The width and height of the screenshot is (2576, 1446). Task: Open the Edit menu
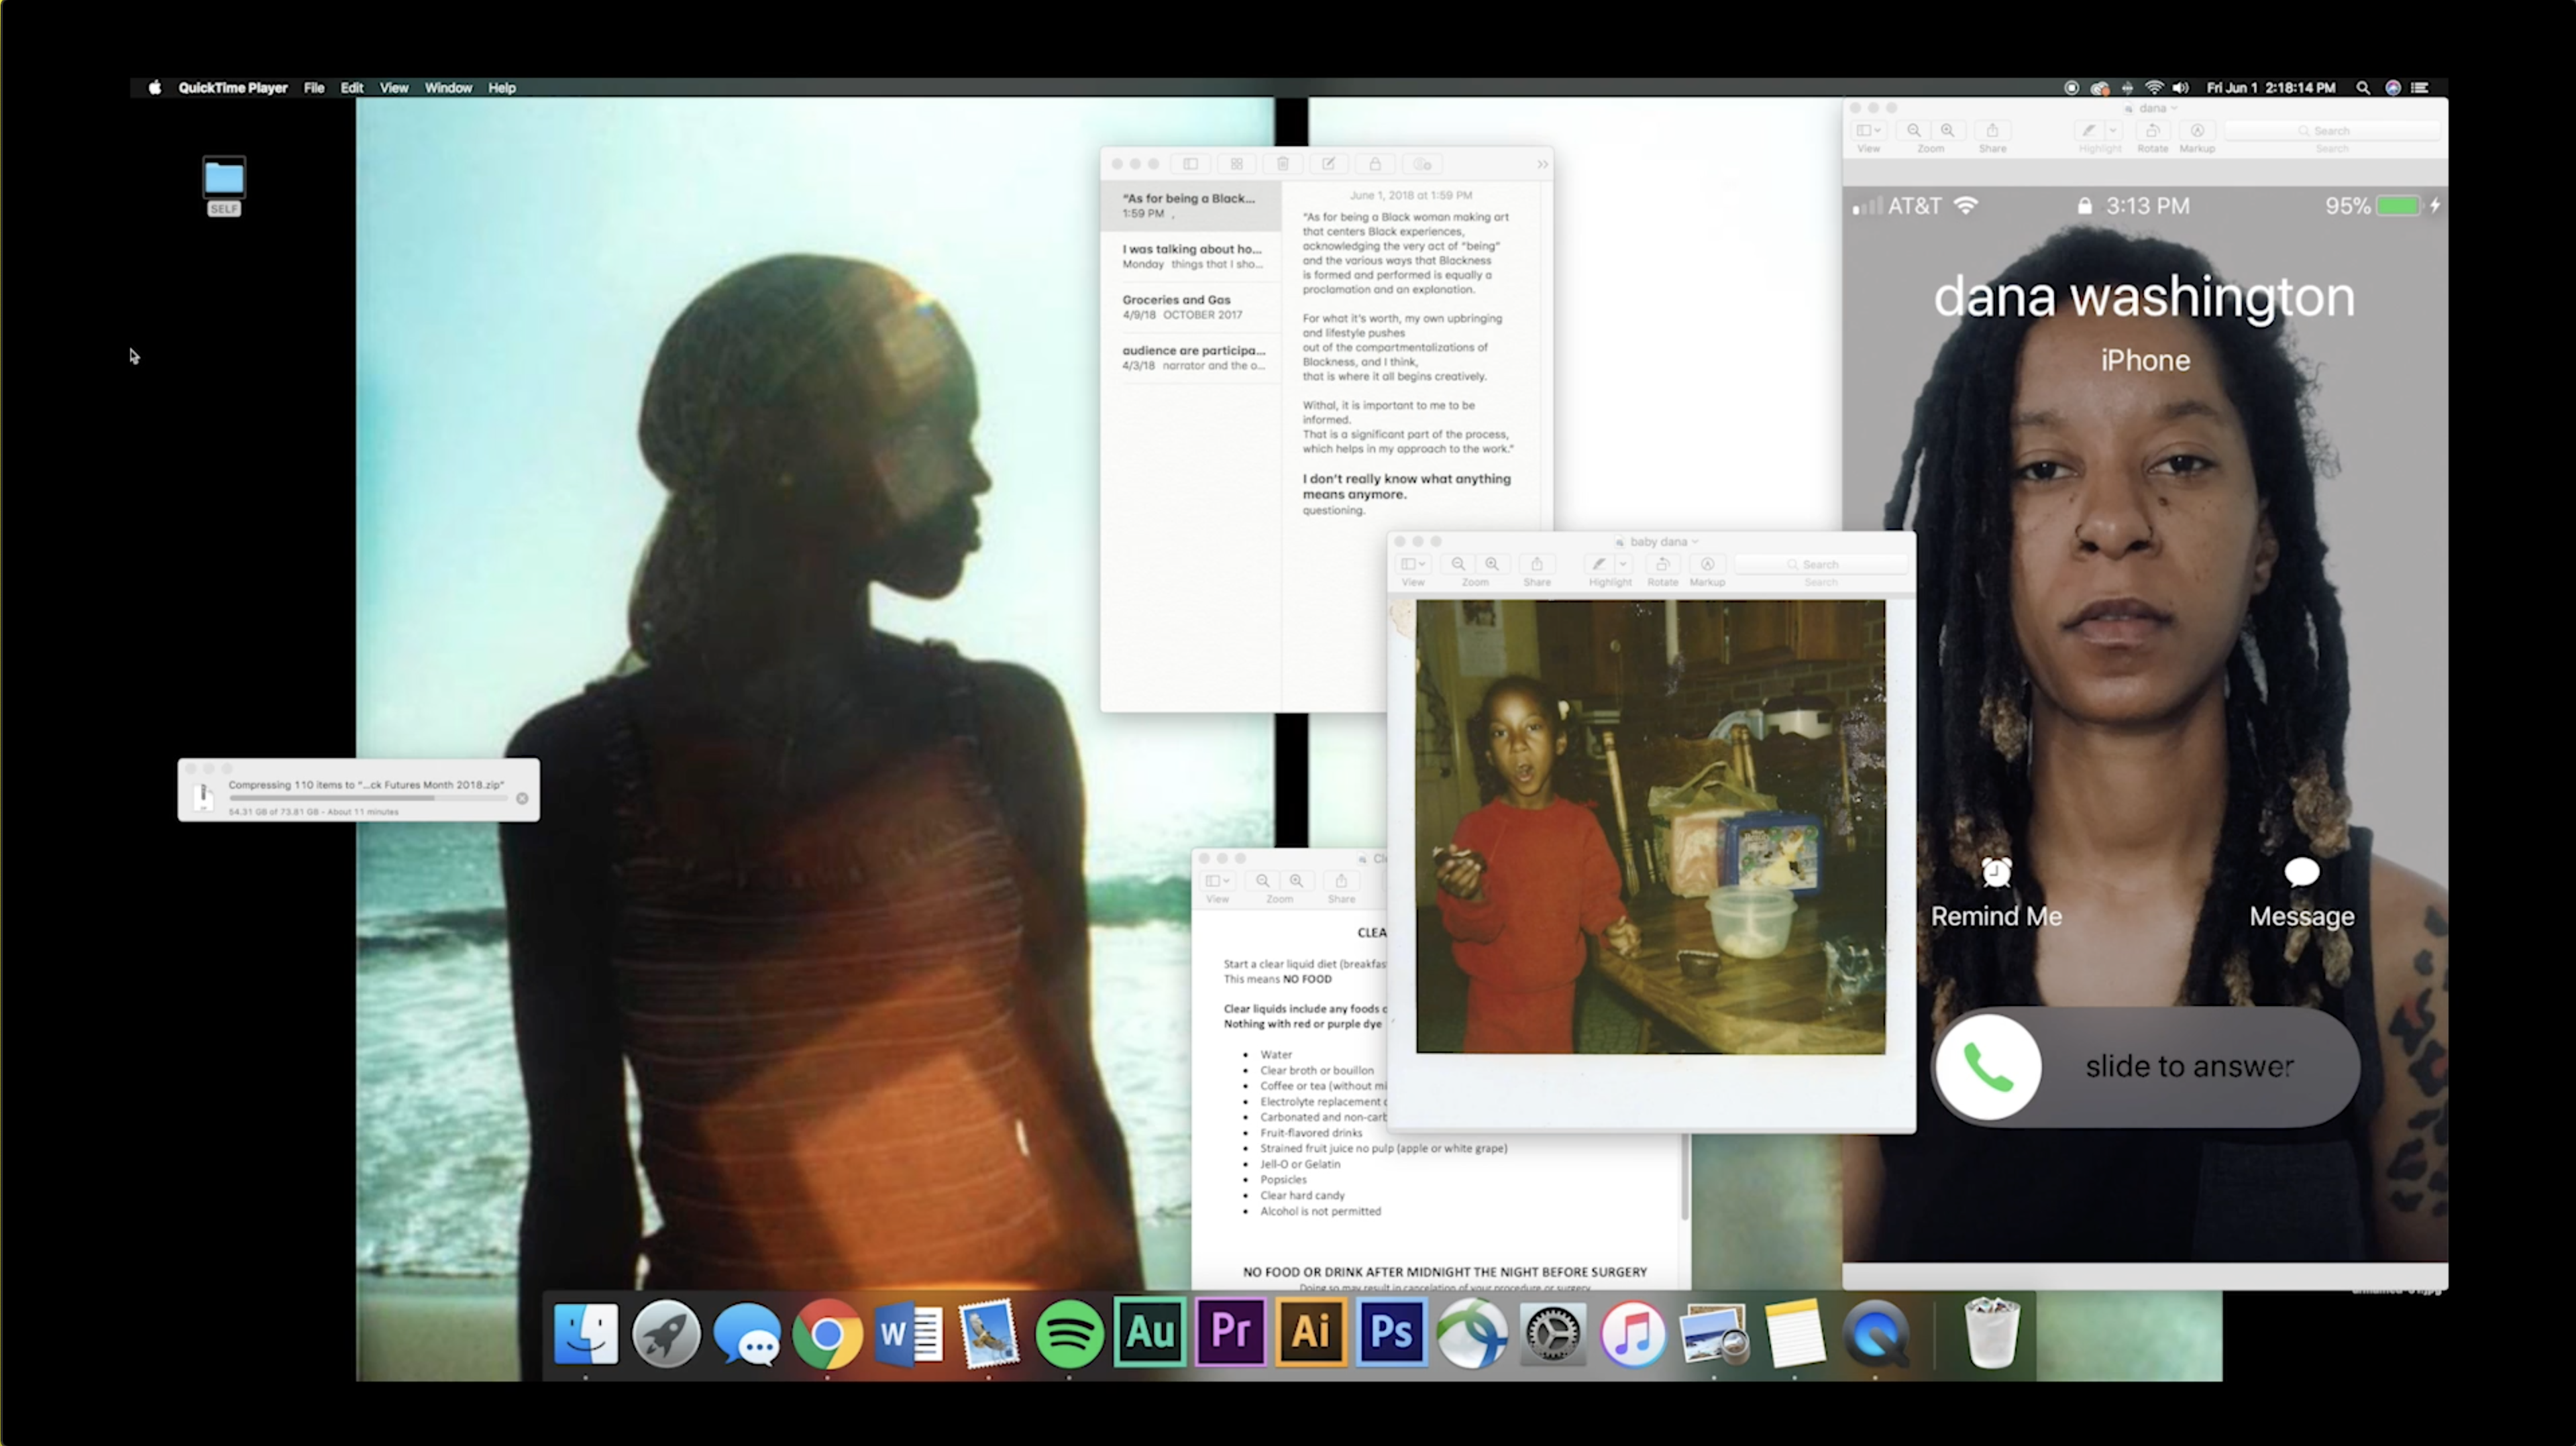pyautogui.click(x=352, y=88)
